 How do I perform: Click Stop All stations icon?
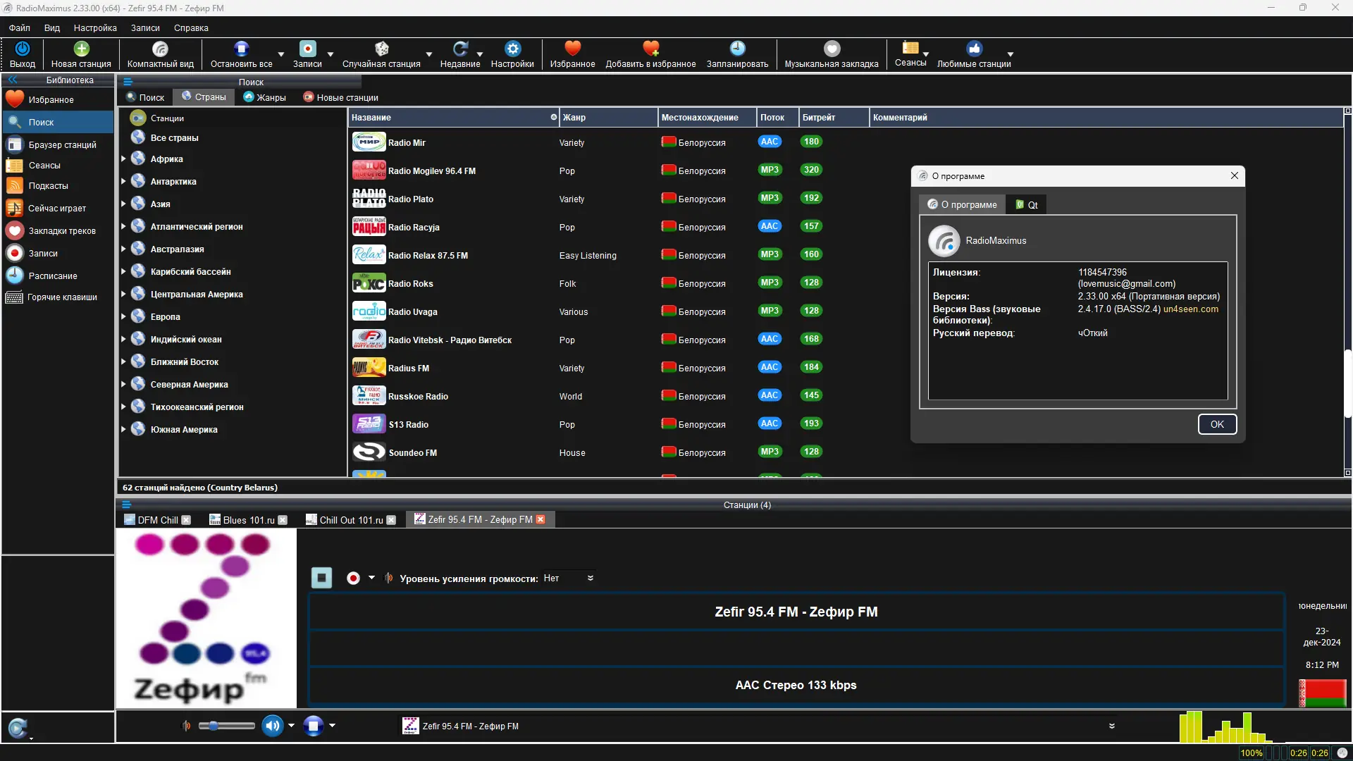[x=241, y=49]
